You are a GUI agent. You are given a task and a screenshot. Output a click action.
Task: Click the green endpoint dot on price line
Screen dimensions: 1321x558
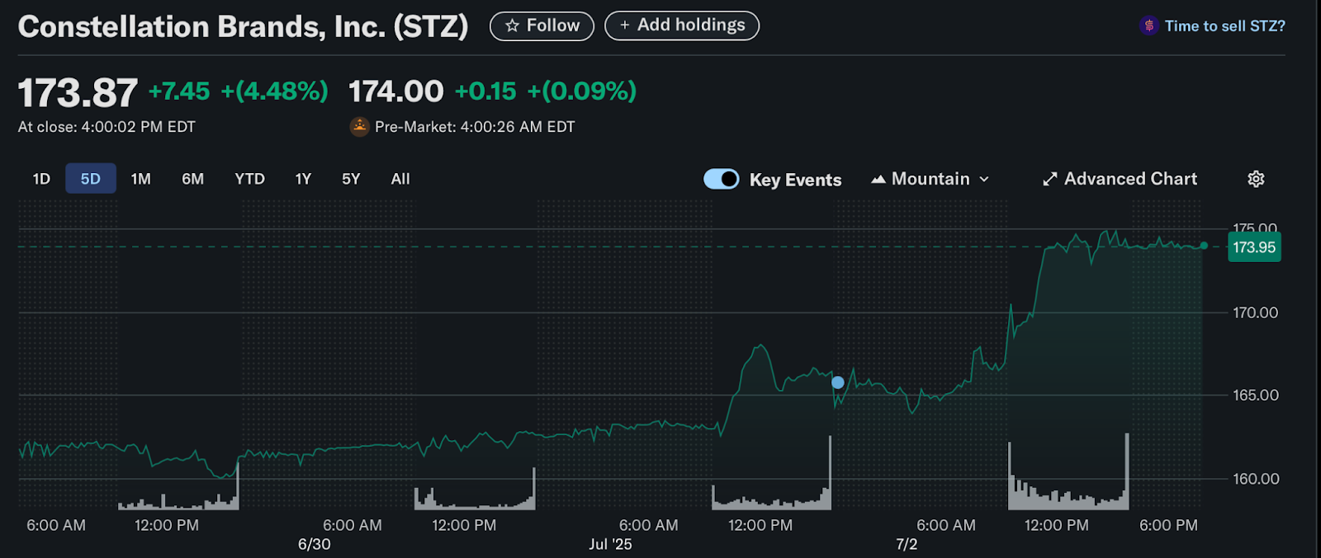tap(1204, 246)
